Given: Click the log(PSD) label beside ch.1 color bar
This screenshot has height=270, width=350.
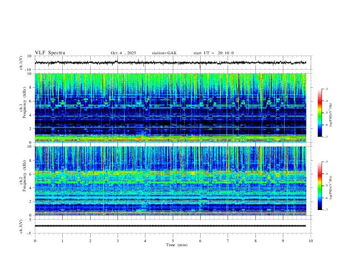Looking at the screenshot, I should (x=331, y=115).
